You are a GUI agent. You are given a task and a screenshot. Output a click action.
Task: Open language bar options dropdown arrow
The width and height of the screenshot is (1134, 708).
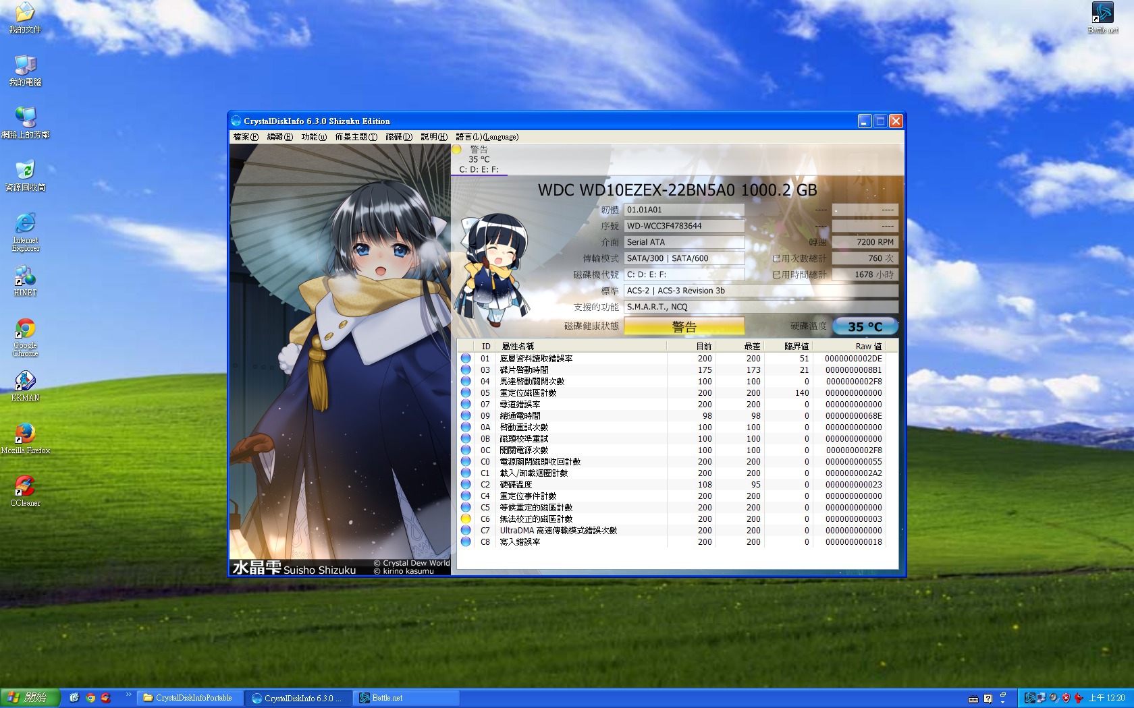click(x=1003, y=701)
